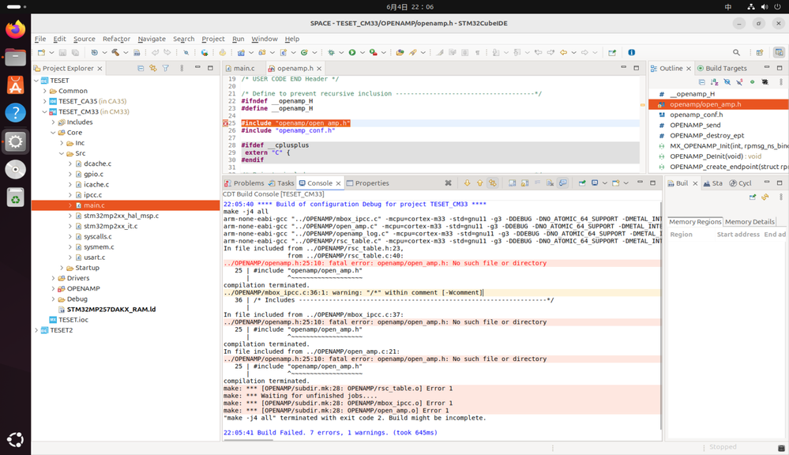789x455 pixels.
Task: Click the New file icon in toolbar
Action: (41, 52)
